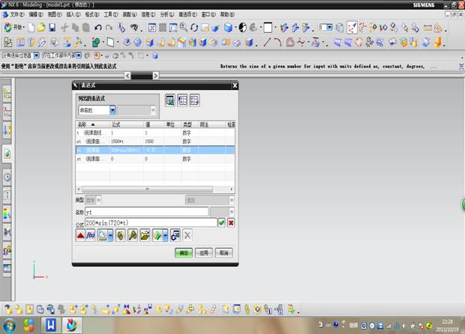Click the green checkmark to accept the formula
The image size is (465, 334).
[x=221, y=222]
